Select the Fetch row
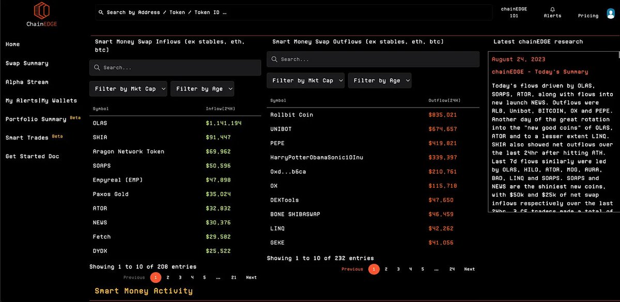 pyautogui.click(x=175, y=237)
